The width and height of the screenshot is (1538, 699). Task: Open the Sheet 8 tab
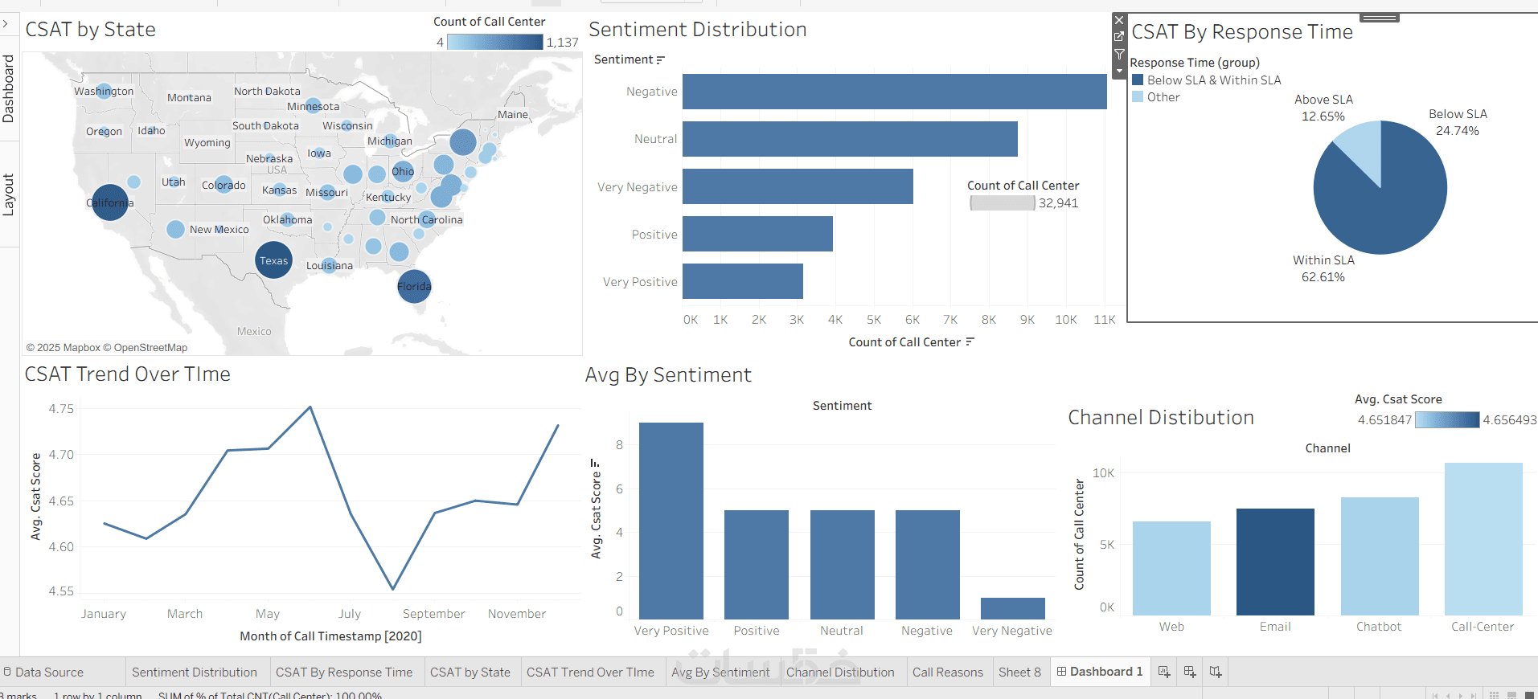click(1019, 672)
